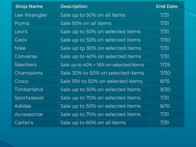Select the Champions shop entry
This screenshot has width=196, height=147.
28,73
